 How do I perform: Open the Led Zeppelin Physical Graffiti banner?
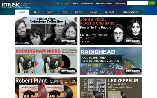[x=111, y=88]
